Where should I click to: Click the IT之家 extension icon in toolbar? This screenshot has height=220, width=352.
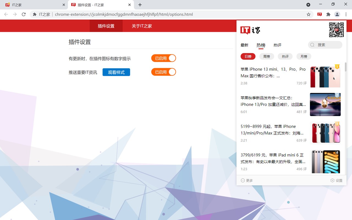320,14
